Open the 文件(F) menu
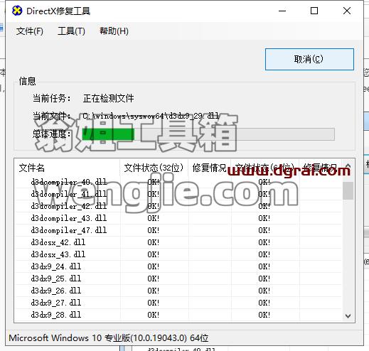This screenshot has width=369, height=351. point(30,31)
